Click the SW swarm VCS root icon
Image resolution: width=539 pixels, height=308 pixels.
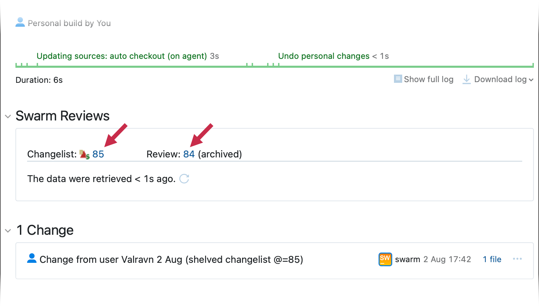[385, 259]
